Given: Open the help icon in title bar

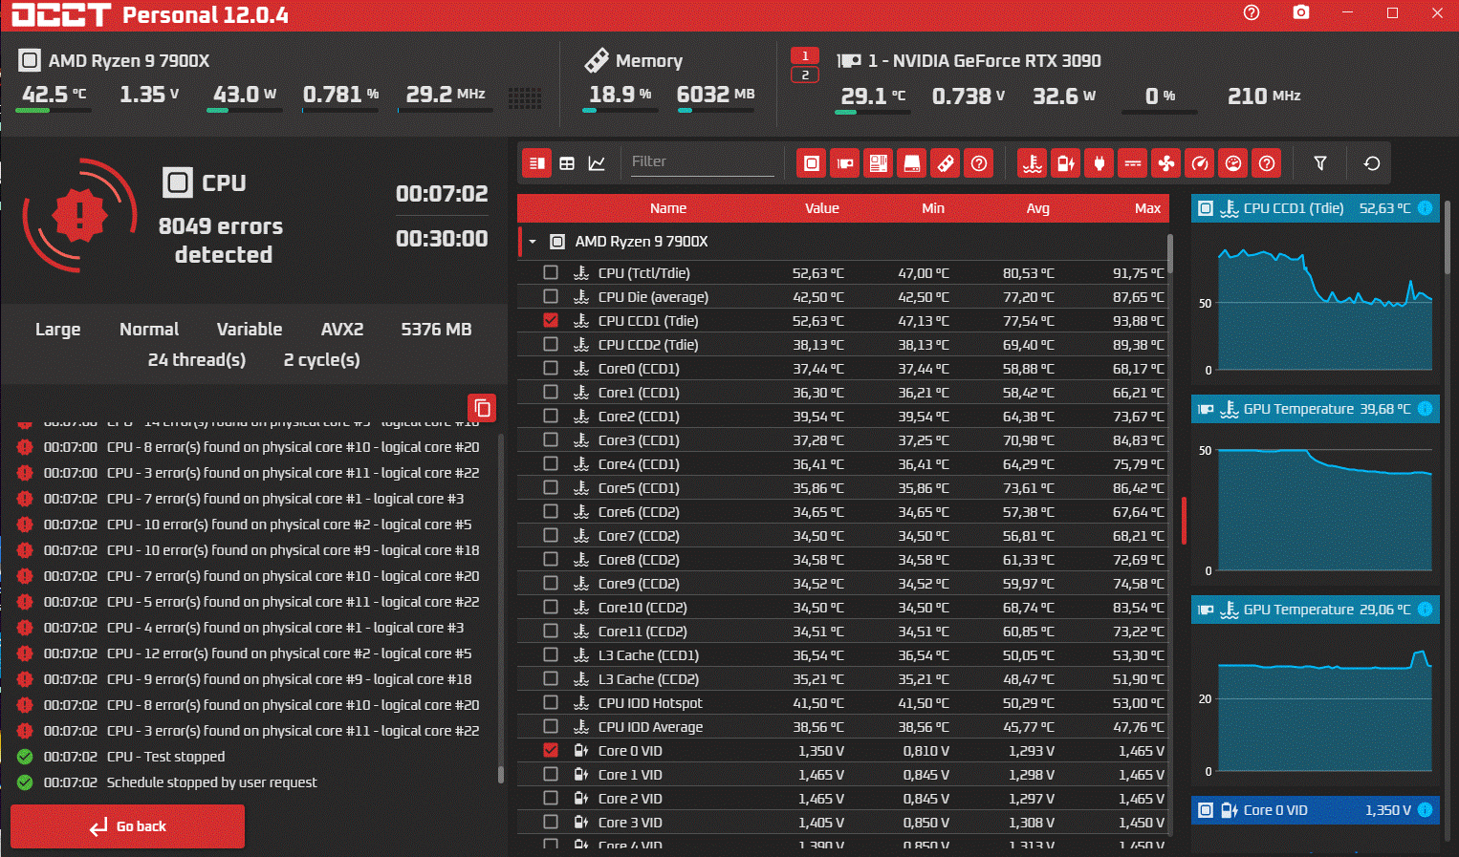Looking at the screenshot, I should (1252, 13).
